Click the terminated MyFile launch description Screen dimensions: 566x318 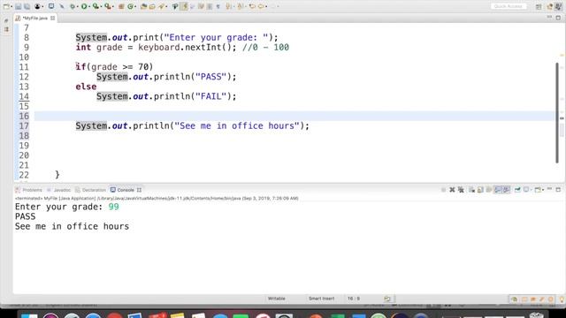pyautogui.click(x=157, y=198)
